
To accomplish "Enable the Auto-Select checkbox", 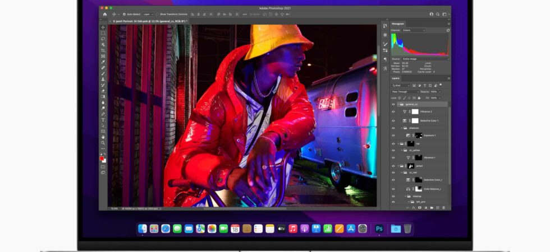I will coord(124,15).
